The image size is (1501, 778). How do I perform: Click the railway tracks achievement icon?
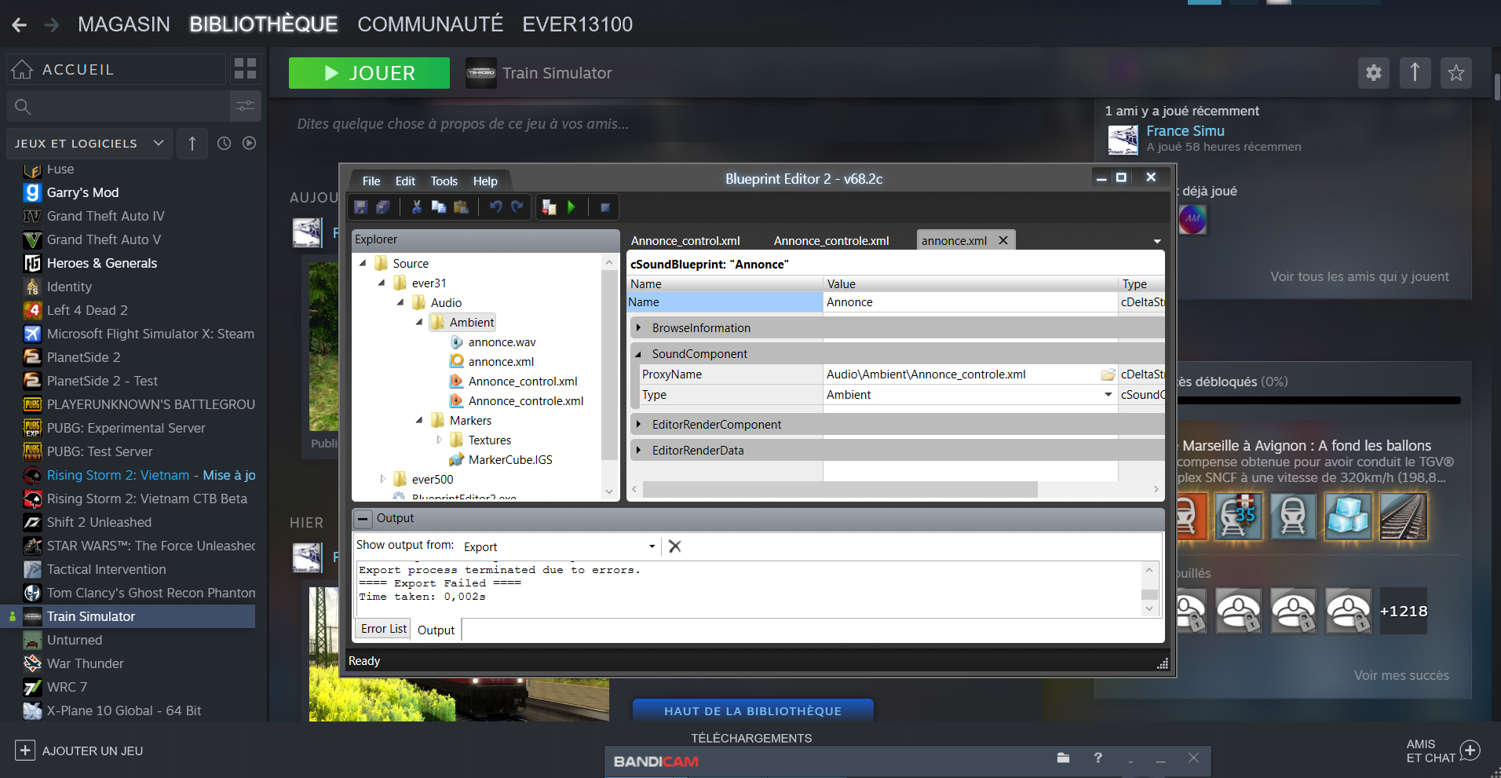click(1403, 517)
